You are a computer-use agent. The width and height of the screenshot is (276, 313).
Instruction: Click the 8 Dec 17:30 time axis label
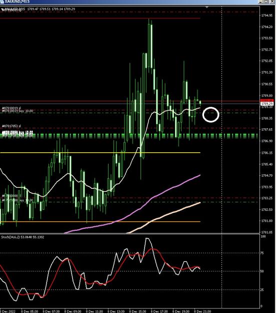click(x=159, y=311)
